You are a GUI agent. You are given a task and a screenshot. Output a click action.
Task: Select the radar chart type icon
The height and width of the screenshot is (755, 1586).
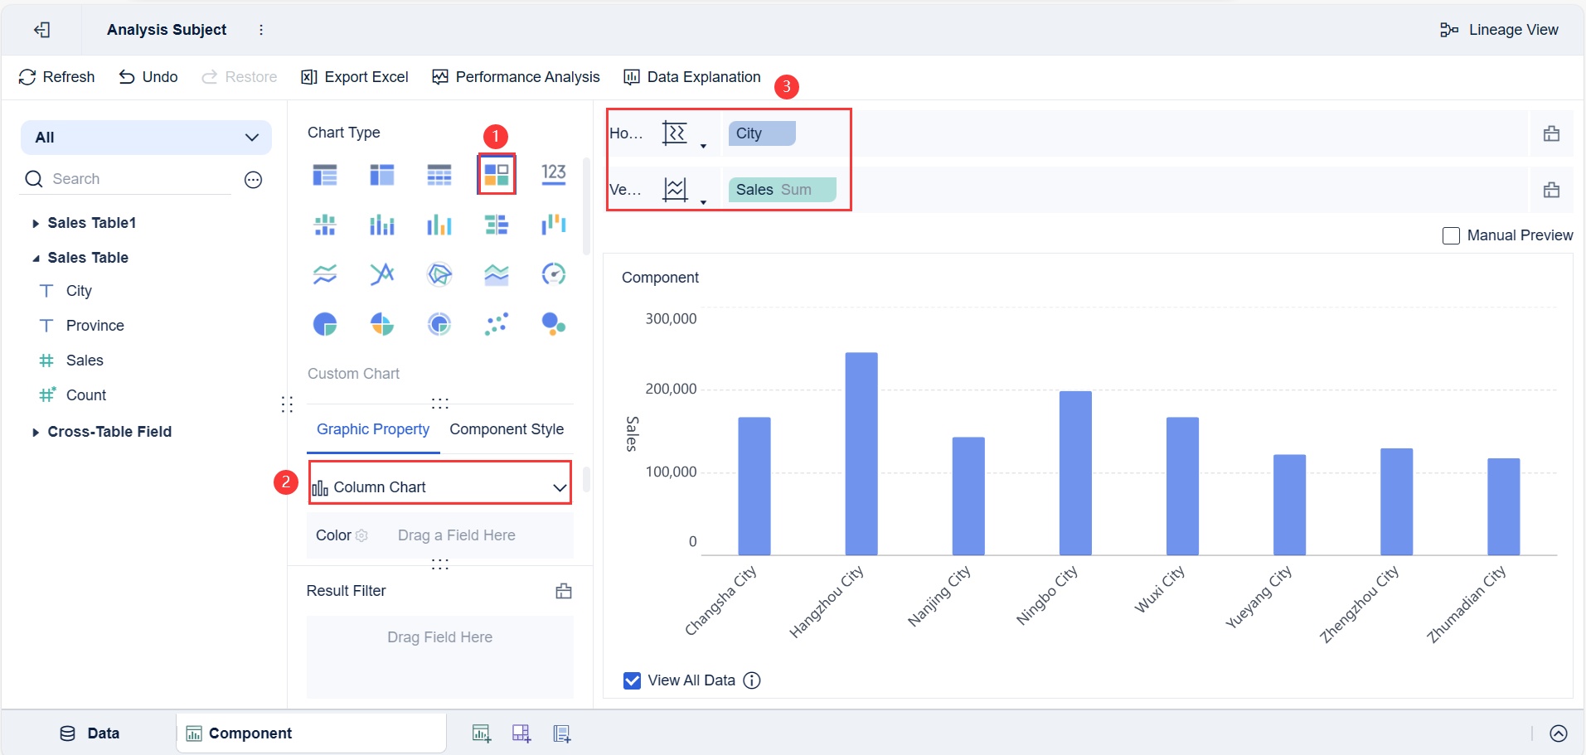tap(439, 274)
